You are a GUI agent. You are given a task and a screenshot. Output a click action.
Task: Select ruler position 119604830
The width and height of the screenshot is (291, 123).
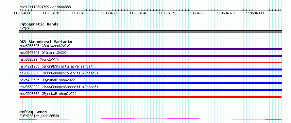[110, 13]
